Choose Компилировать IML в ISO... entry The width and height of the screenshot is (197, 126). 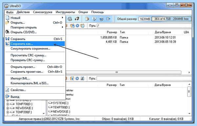coord(35,83)
